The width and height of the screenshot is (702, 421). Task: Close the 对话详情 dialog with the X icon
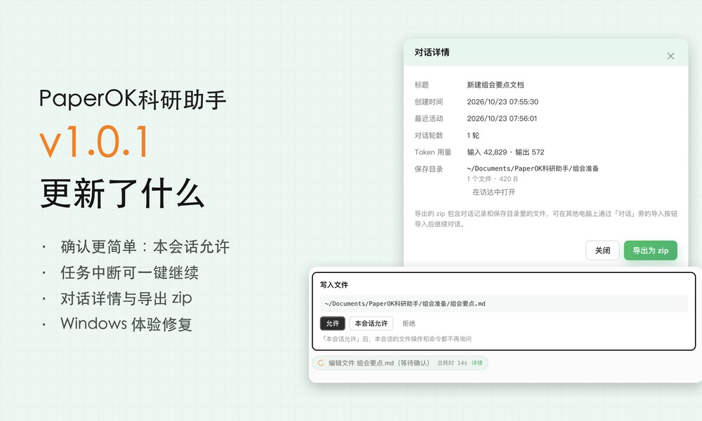click(x=670, y=56)
